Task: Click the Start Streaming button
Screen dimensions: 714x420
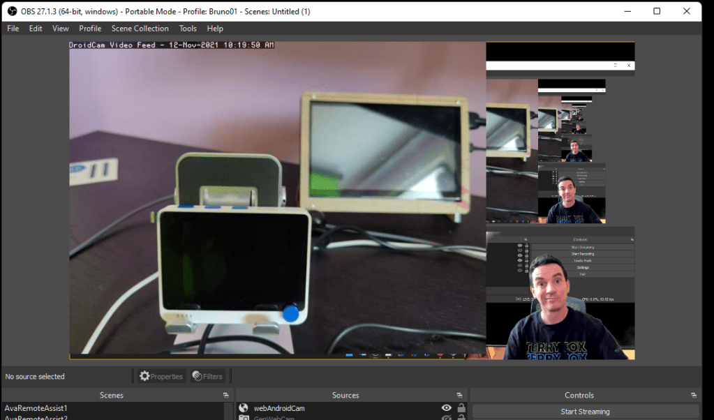Action: click(585, 412)
